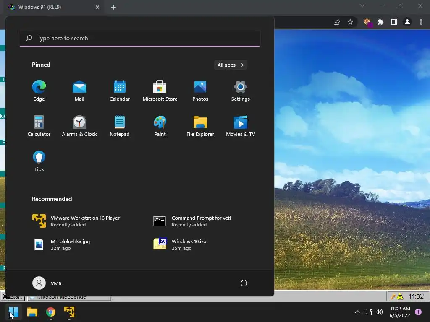Toggle Chrome side panel icon
The height and width of the screenshot is (322, 430).
[394, 22]
